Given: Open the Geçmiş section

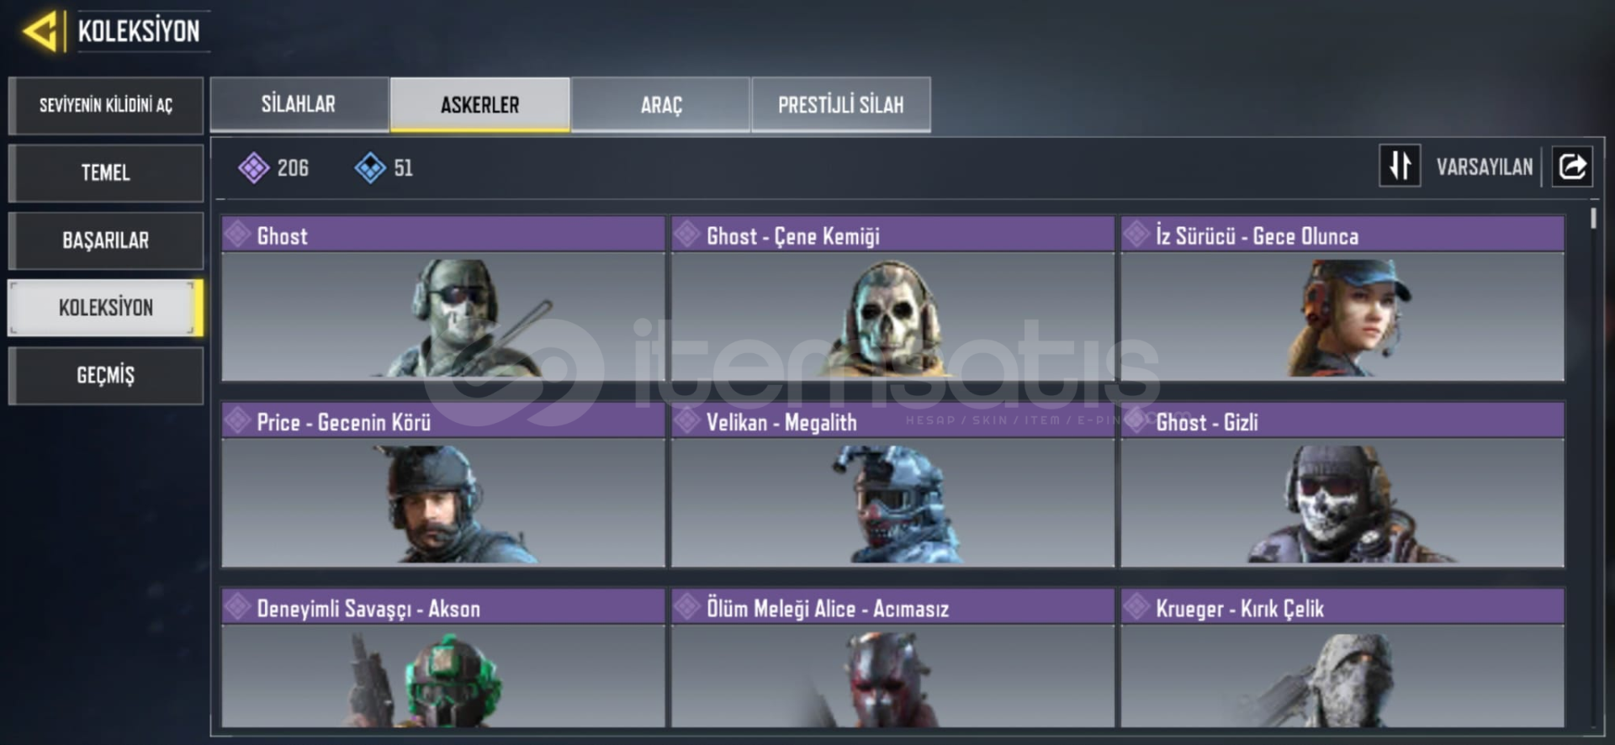Looking at the screenshot, I should (x=106, y=375).
